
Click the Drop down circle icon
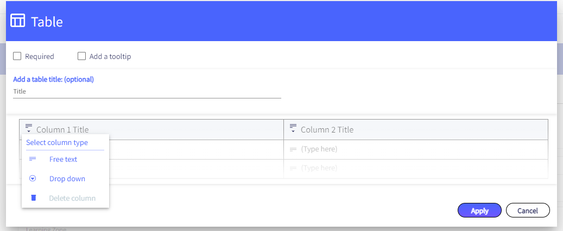(33, 179)
